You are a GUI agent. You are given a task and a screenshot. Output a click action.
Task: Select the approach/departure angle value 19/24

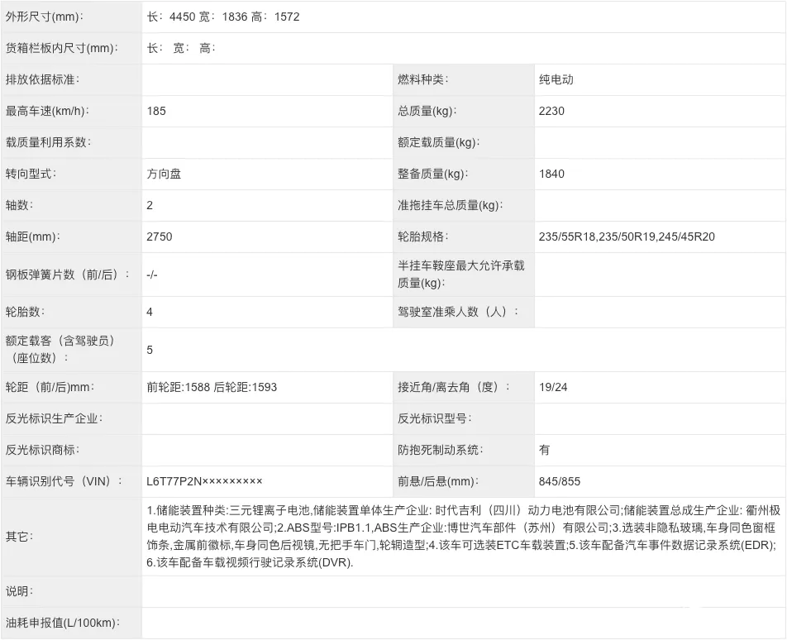point(553,388)
